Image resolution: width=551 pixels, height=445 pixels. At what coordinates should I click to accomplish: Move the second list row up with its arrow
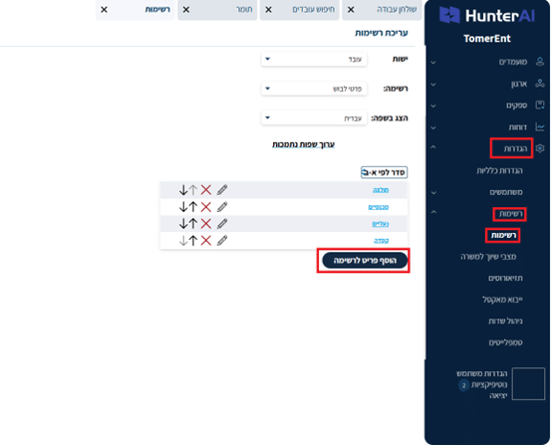(193, 207)
